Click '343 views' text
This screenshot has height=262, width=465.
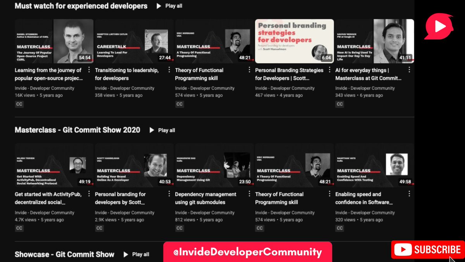coord(345,95)
